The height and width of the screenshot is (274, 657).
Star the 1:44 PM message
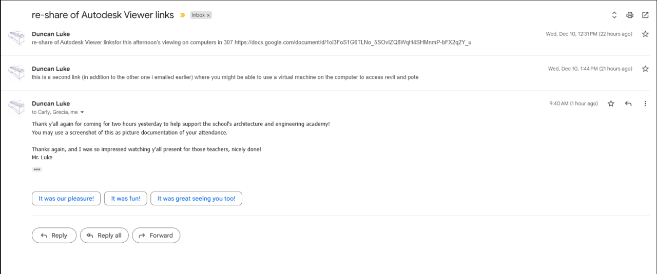645,69
